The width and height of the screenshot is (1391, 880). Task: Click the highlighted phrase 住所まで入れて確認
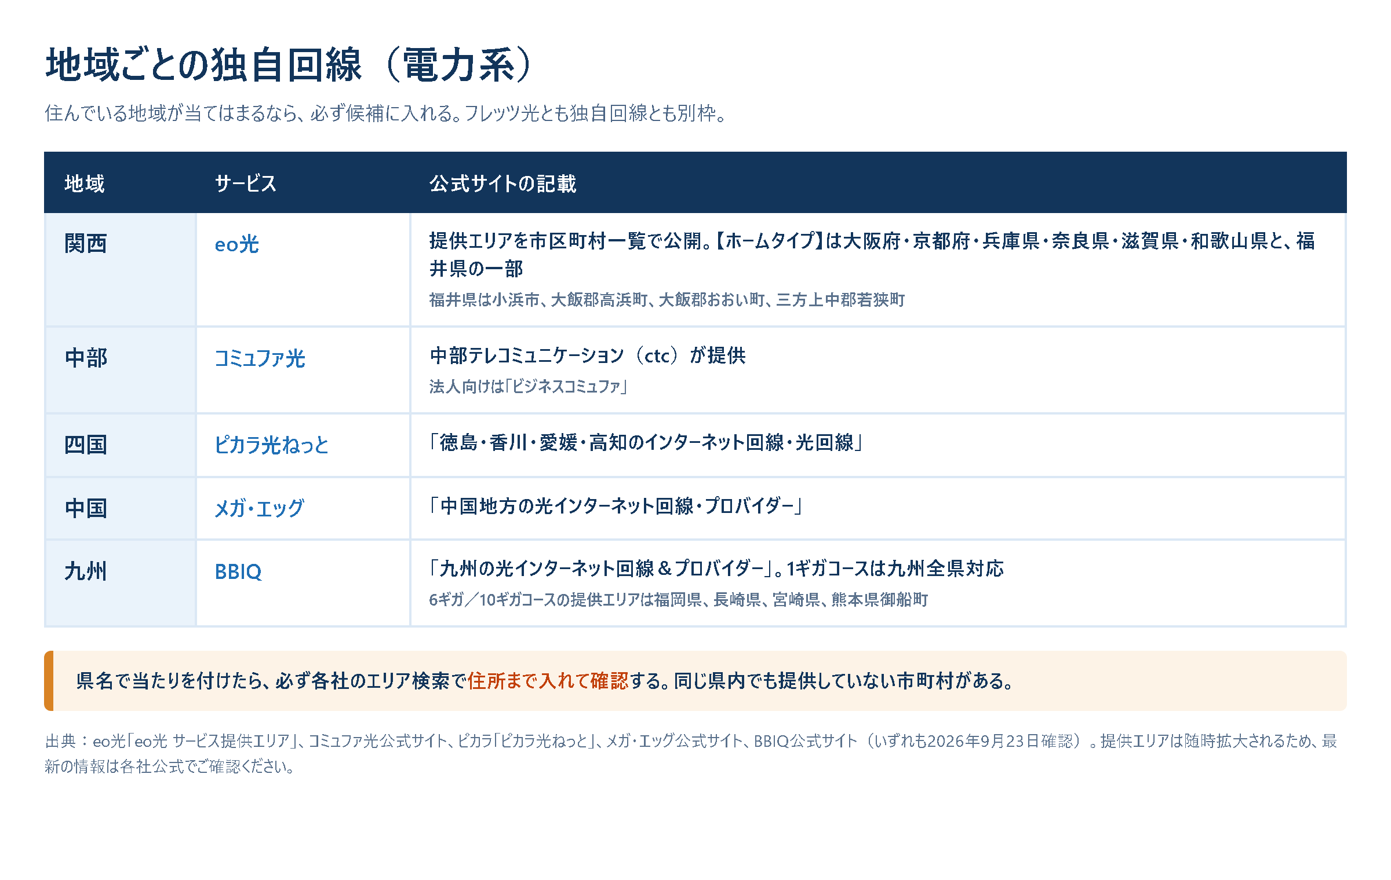pos(548,681)
